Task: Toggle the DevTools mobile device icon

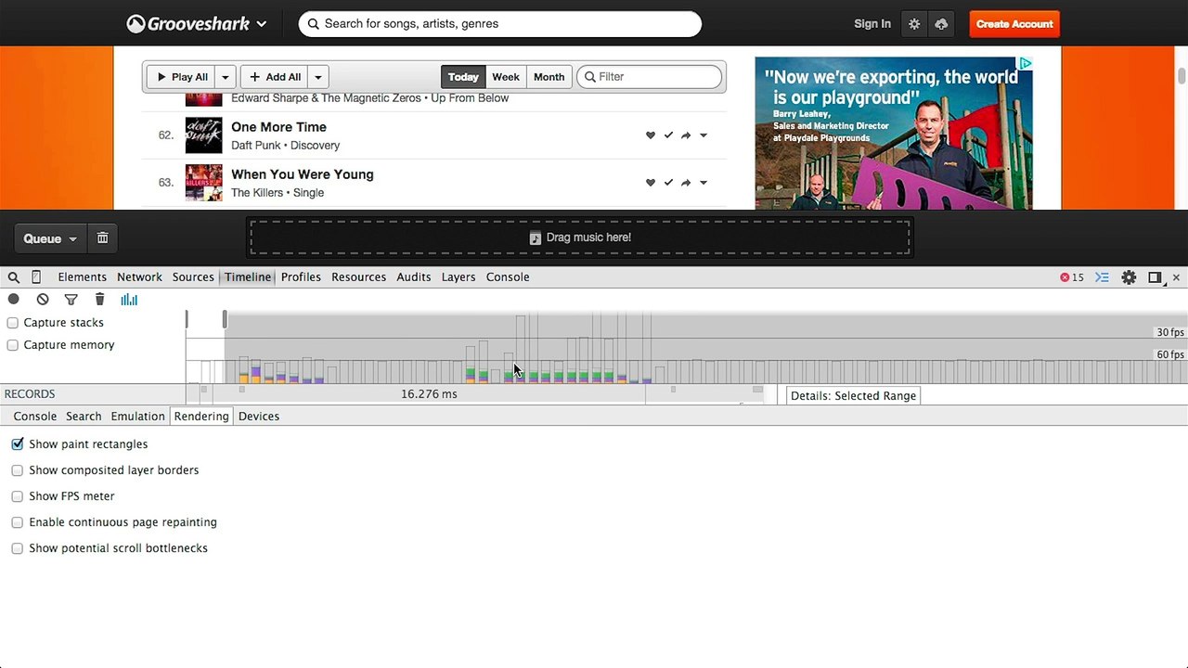Action: [36, 277]
